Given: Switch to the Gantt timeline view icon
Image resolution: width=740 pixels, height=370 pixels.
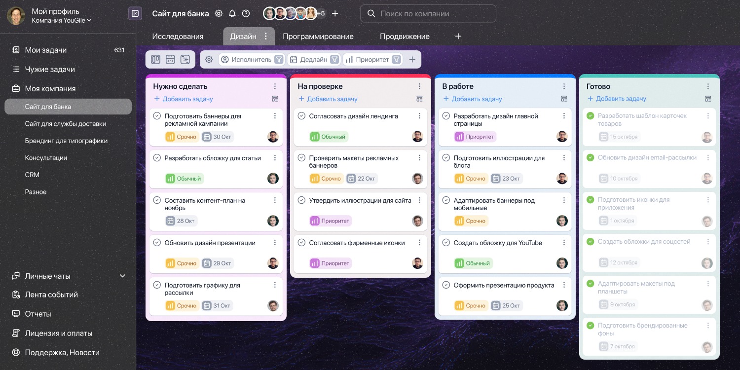Looking at the screenshot, I should point(185,59).
